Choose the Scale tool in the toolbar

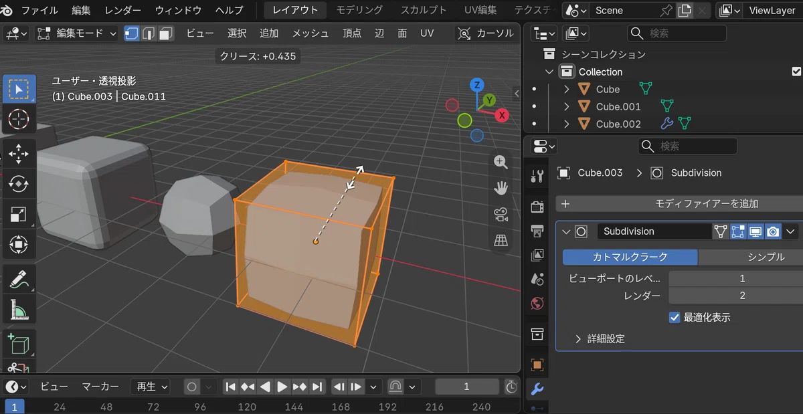coord(19,215)
